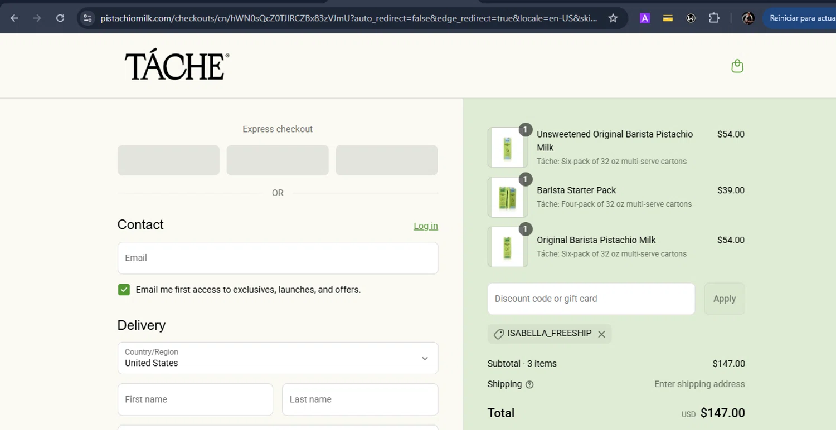Click the total amount $147.00 in bold
This screenshot has height=430, width=836.
coord(723,413)
